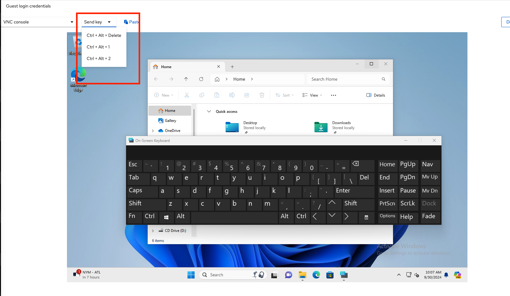Toggle the left Shift key on the keyboard
Screen dimensions: 510x296
(146, 204)
